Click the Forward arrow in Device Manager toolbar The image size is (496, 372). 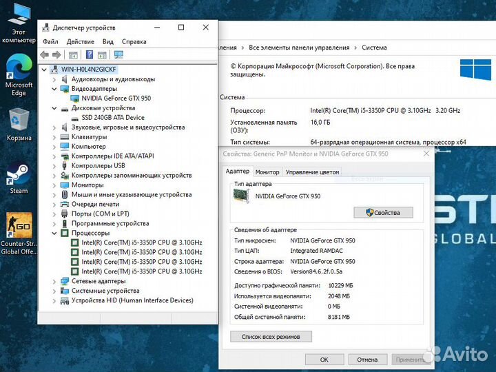[x=56, y=54]
